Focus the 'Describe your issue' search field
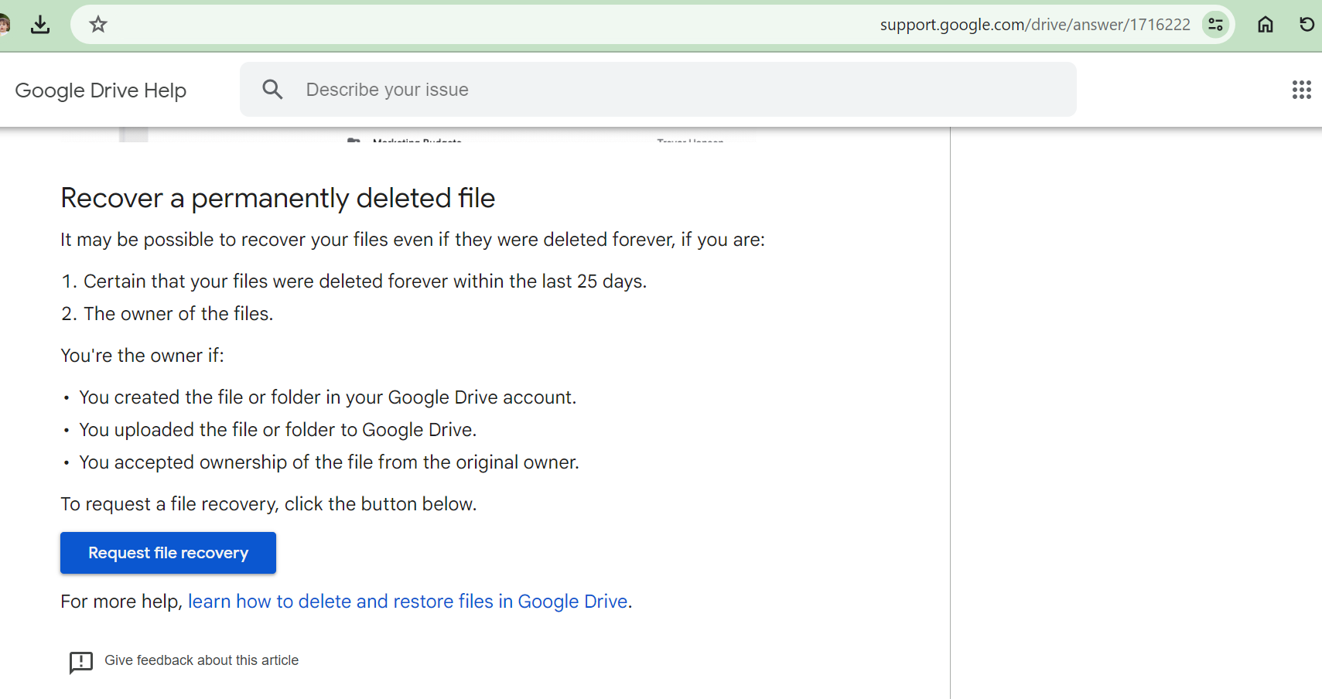The image size is (1322, 699). pos(658,90)
